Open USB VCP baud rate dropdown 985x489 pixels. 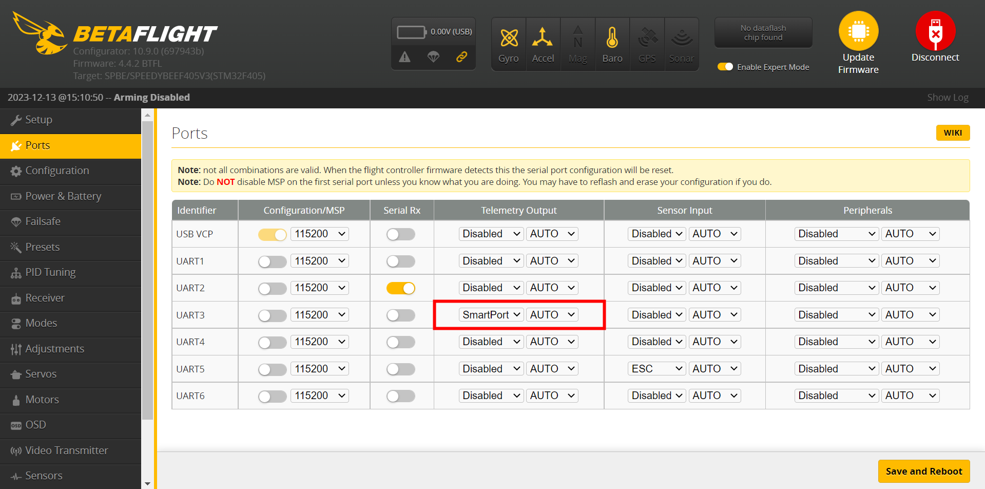tap(320, 234)
